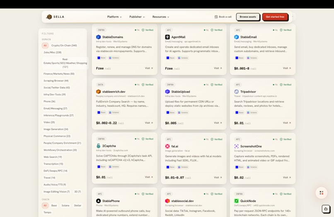The height and width of the screenshot is (217, 334).
Task: Click the Tripadvisor logo icon
Action: pyautogui.click(x=237, y=92)
